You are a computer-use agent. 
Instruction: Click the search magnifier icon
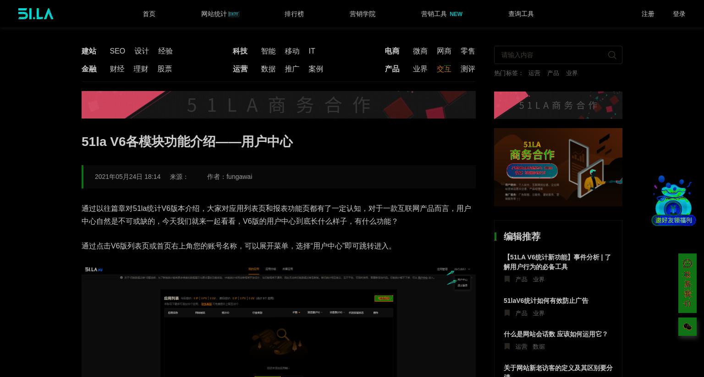pyautogui.click(x=612, y=55)
